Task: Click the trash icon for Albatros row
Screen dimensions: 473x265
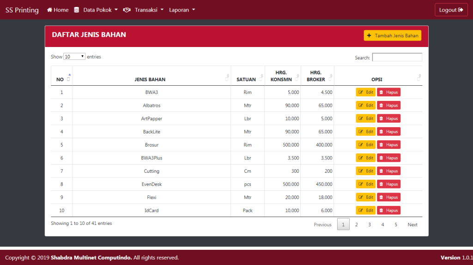Action: pyautogui.click(x=381, y=106)
